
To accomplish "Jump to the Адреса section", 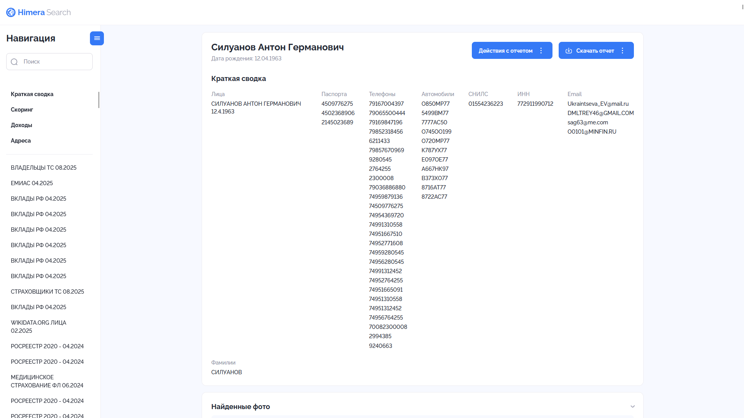I will (21, 141).
